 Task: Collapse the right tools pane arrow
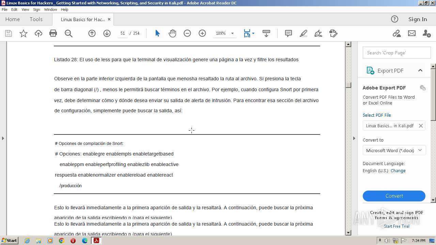[x=354, y=138]
